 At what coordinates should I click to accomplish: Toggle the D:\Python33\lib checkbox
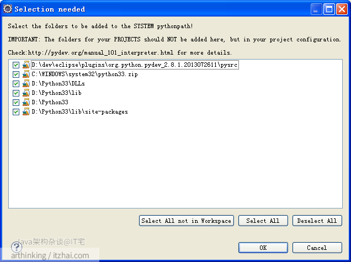(16, 93)
